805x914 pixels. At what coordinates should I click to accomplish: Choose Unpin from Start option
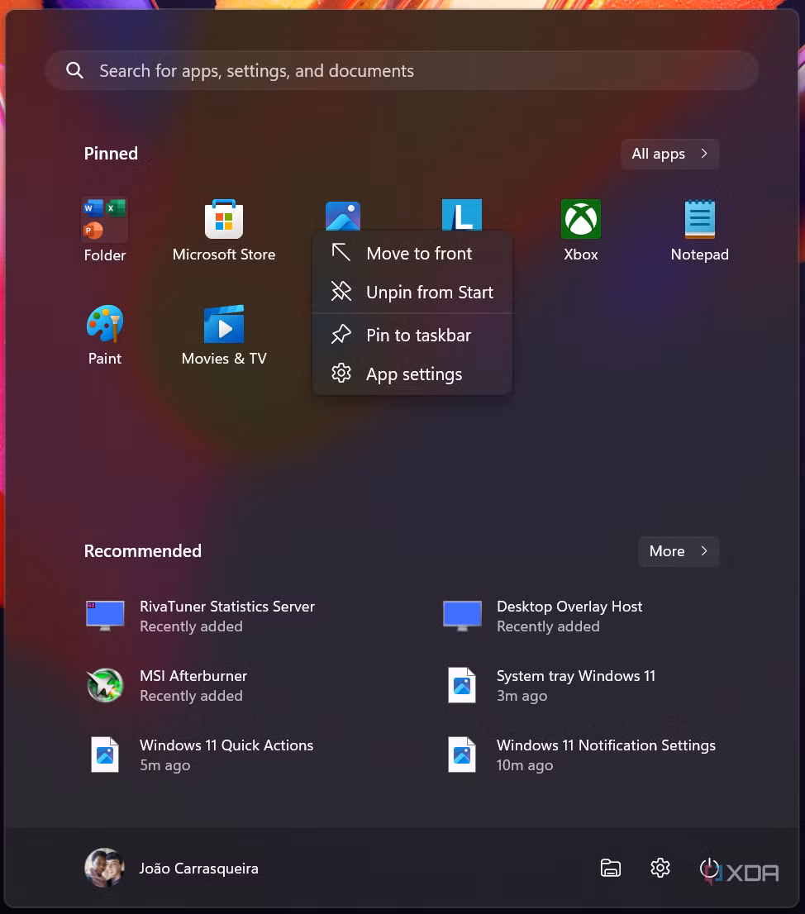tap(429, 292)
